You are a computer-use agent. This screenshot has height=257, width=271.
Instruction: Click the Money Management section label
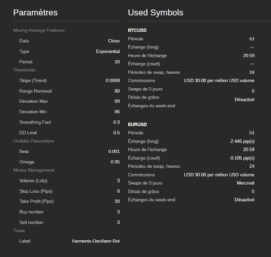34,170
